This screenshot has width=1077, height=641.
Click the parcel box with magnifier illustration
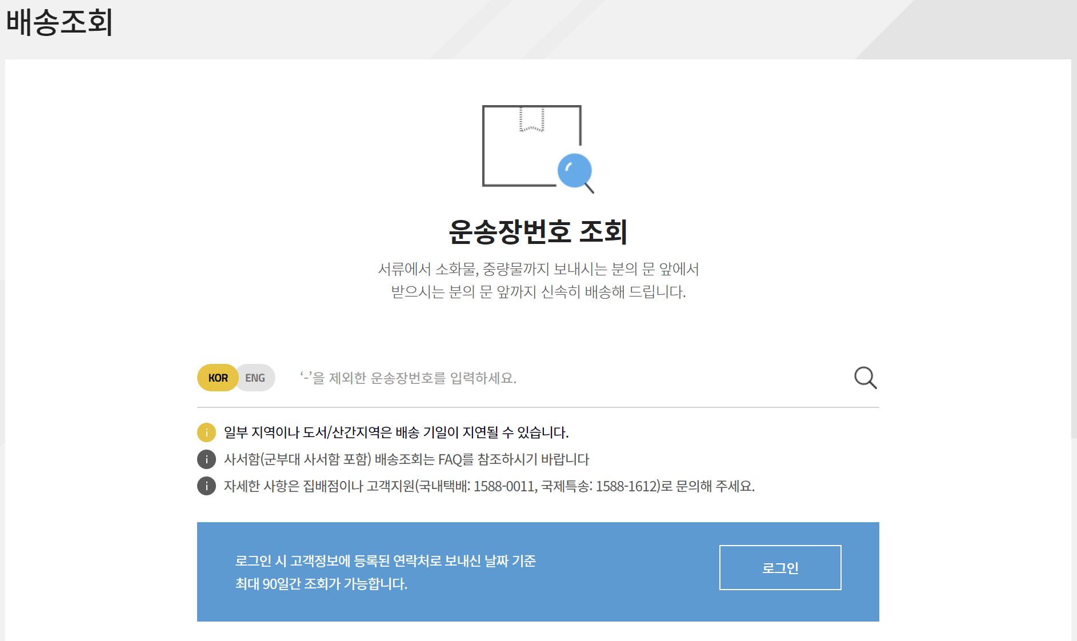coord(538,149)
